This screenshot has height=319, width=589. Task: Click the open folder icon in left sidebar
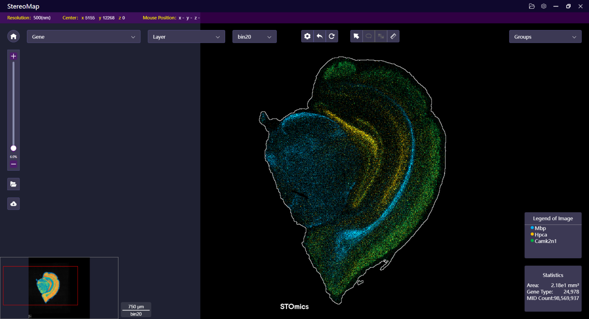13,184
